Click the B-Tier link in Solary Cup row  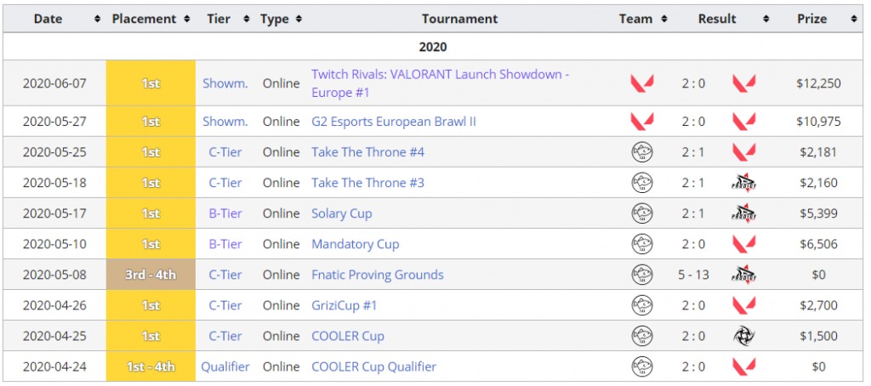click(x=225, y=213)
